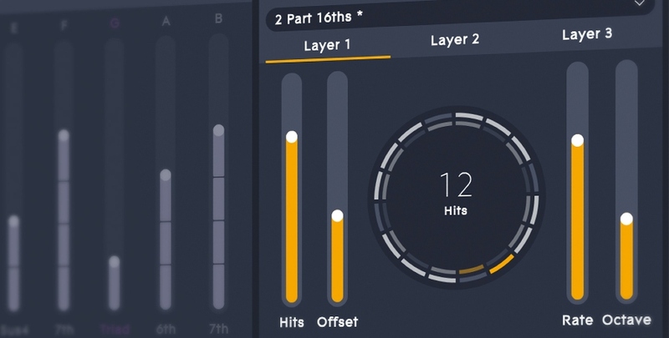The image size is (669, 338).
Task: Select the B note label
Action: (218, 18)
